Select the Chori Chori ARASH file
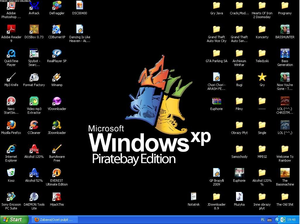 click(x=216, y=77)
